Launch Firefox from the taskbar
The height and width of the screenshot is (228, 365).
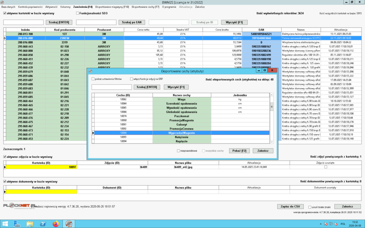point(55,223)
